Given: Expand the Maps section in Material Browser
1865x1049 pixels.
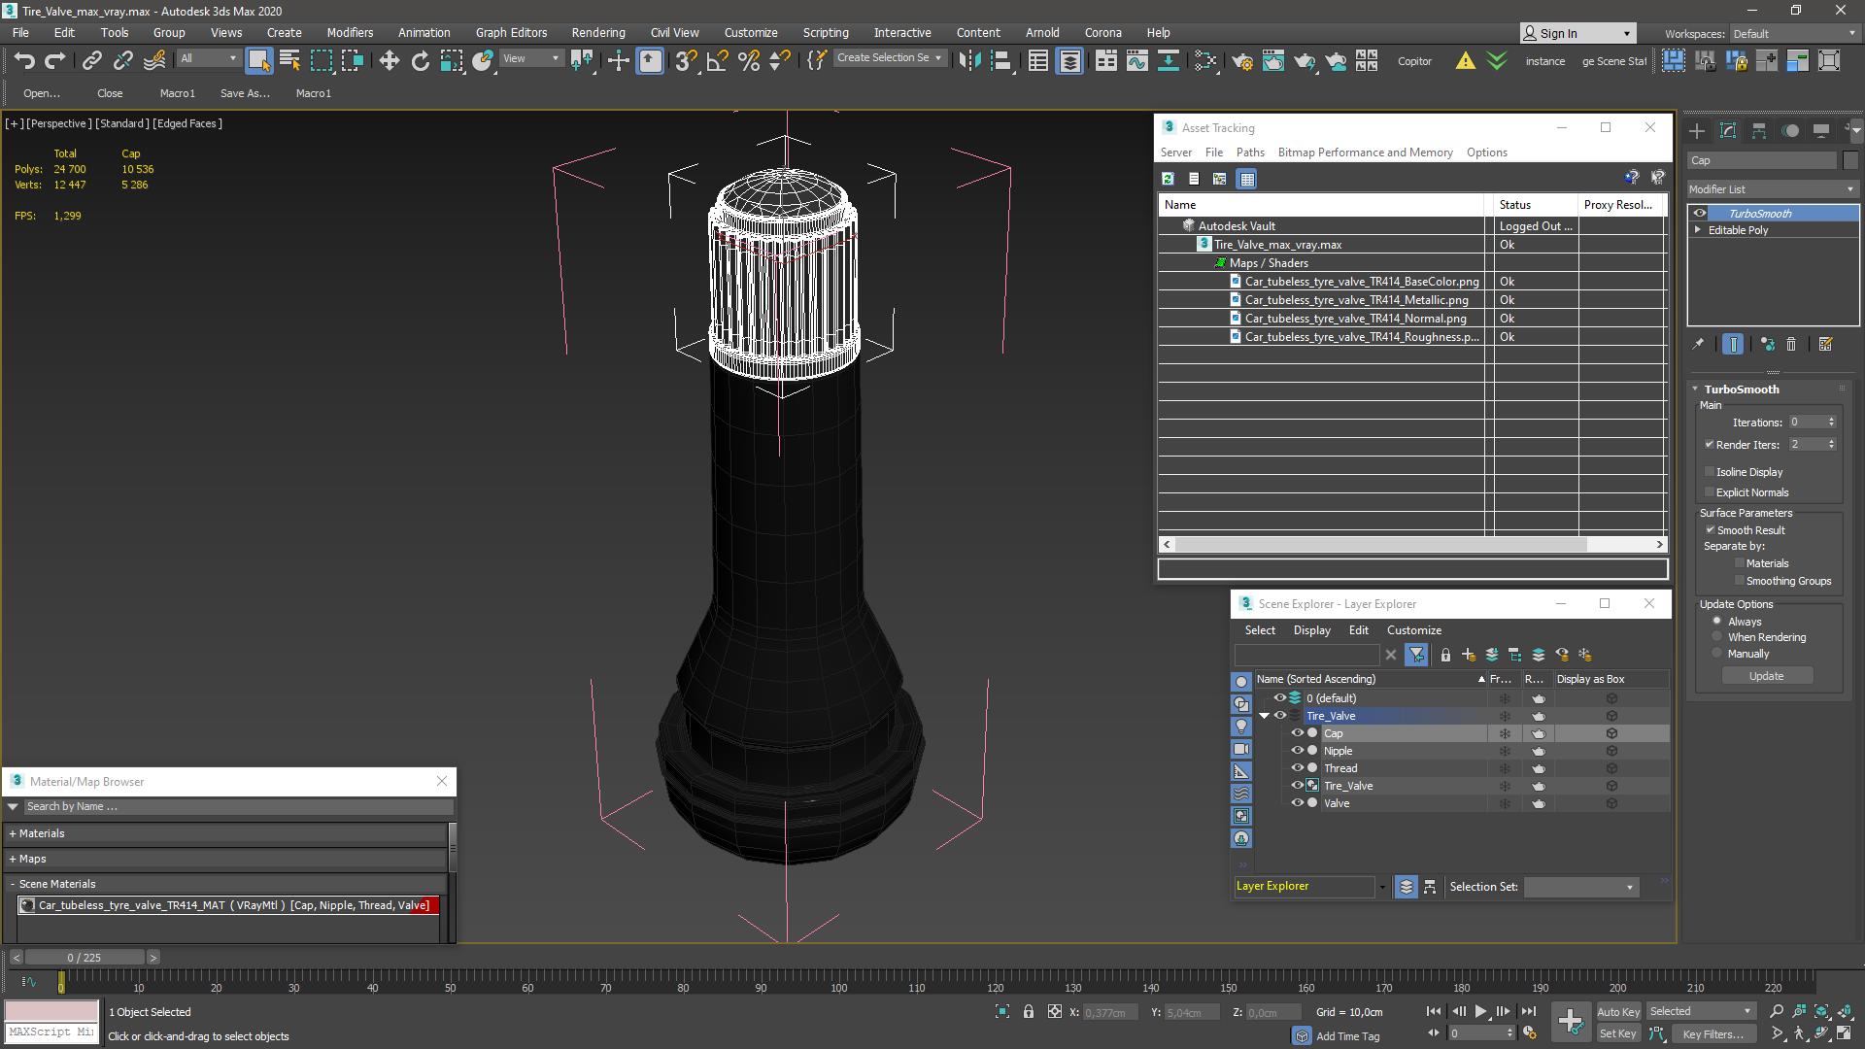Looking at the screenshot, I should click(x=13, y=859).
